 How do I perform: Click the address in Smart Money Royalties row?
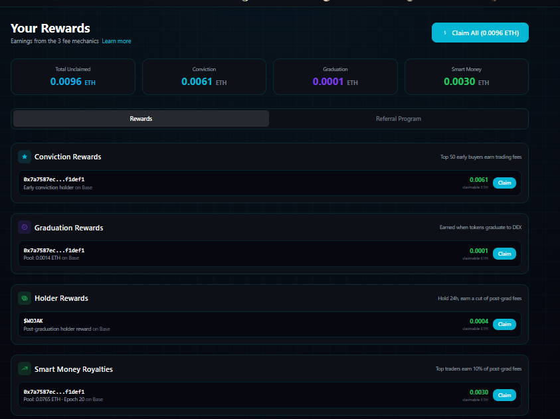pyautogui.click(x=54, y=392)
